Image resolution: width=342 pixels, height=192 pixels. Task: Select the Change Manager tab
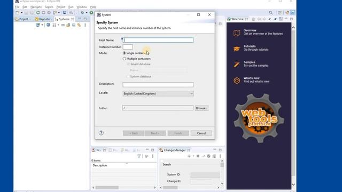(174, 150)
